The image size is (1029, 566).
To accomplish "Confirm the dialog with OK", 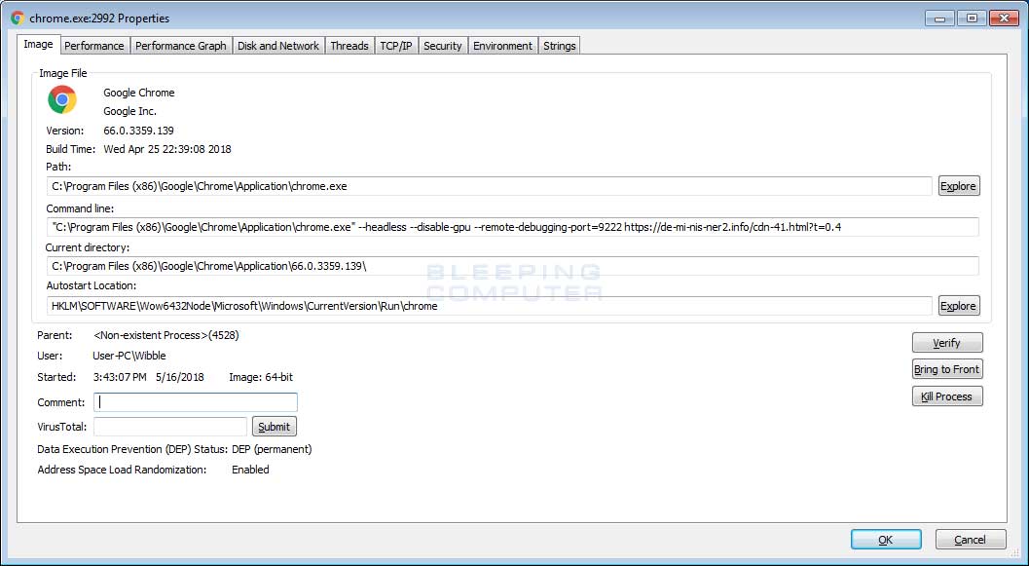I will tap(884, 540).
